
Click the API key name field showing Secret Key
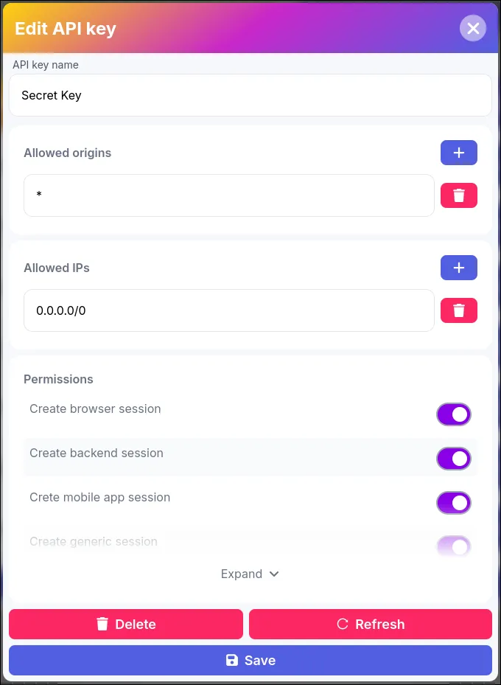(x=251, y=95)
